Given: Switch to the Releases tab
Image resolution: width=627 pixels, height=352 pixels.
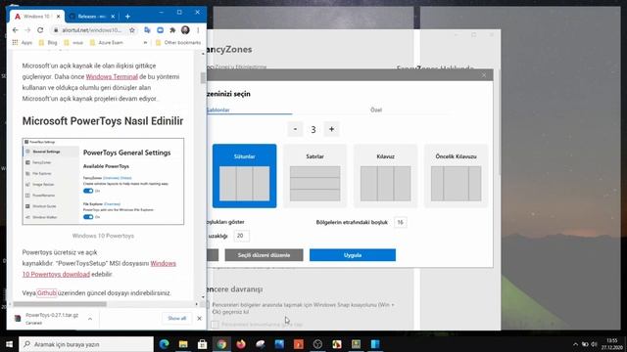Looking at the screenshot, I should pos(91,17).
